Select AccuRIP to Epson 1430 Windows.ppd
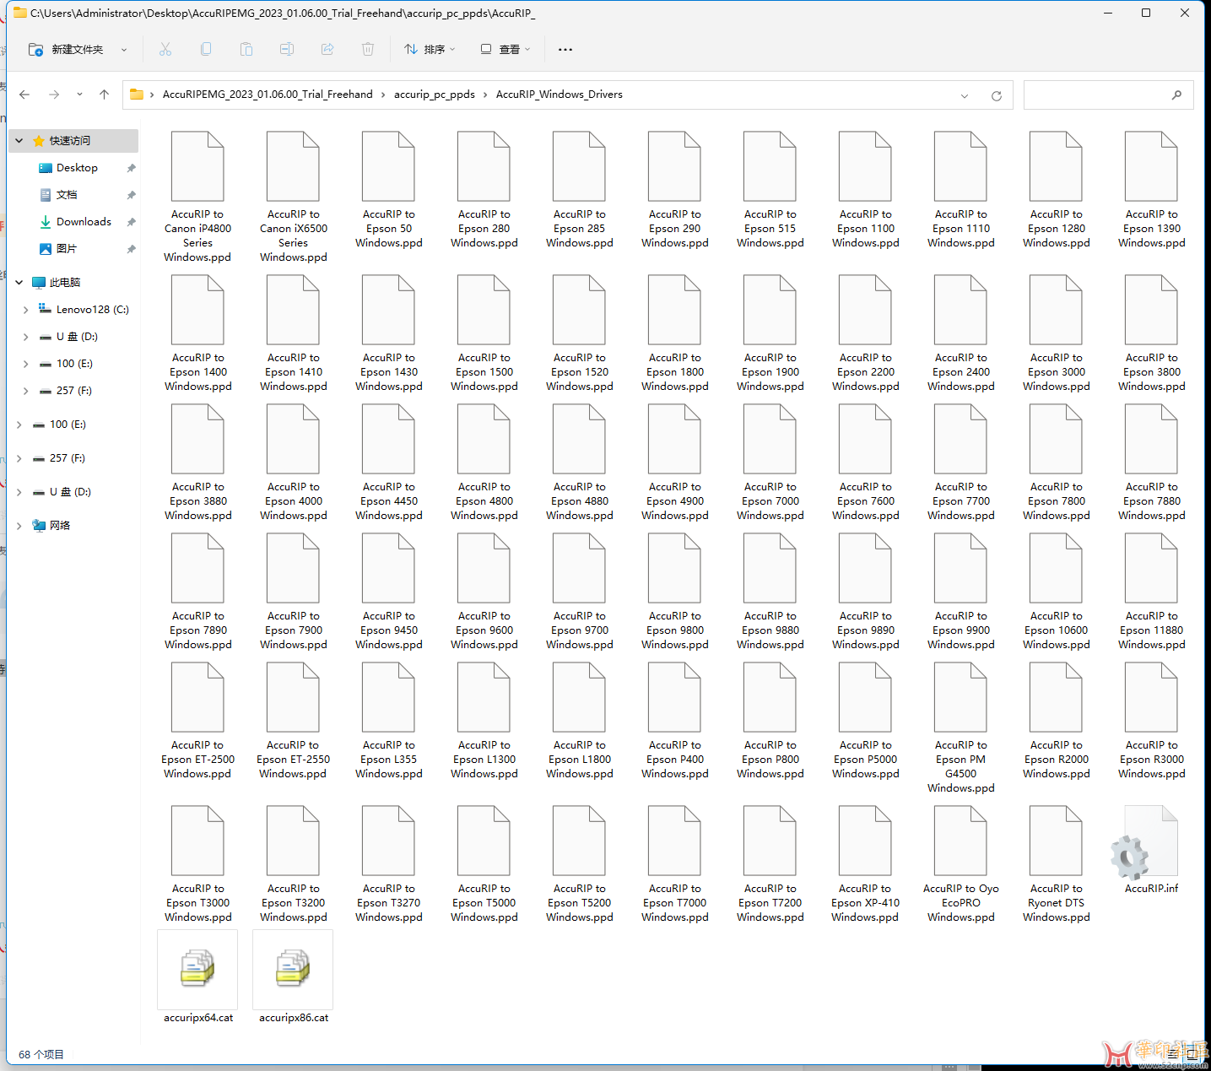 [389, 333]
